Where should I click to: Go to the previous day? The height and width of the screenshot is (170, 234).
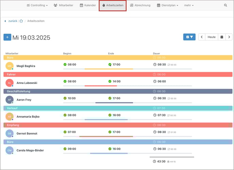point(202,37)
